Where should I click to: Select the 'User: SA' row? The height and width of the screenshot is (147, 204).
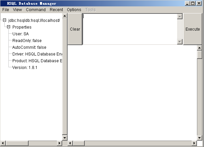pyautogui.click(x=21, y=34)
